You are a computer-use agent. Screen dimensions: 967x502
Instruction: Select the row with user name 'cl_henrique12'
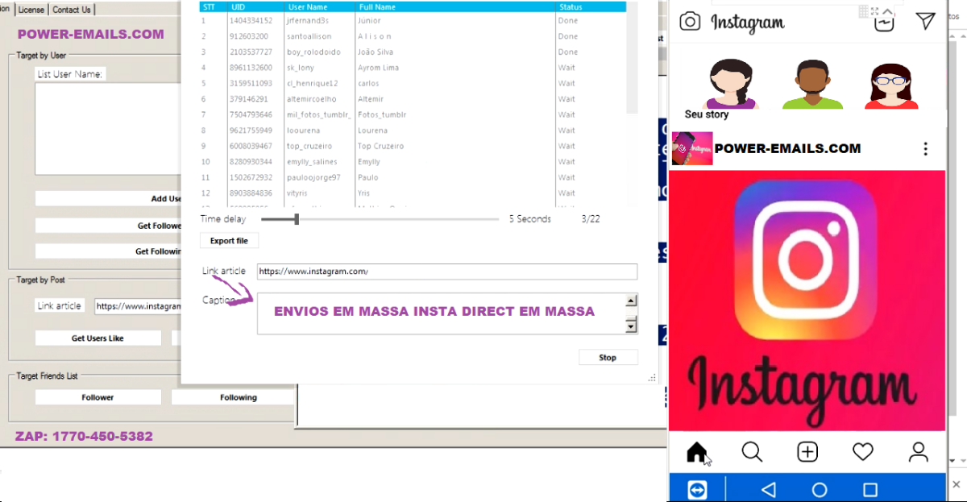pyautogui.click(x=413, y=83)
